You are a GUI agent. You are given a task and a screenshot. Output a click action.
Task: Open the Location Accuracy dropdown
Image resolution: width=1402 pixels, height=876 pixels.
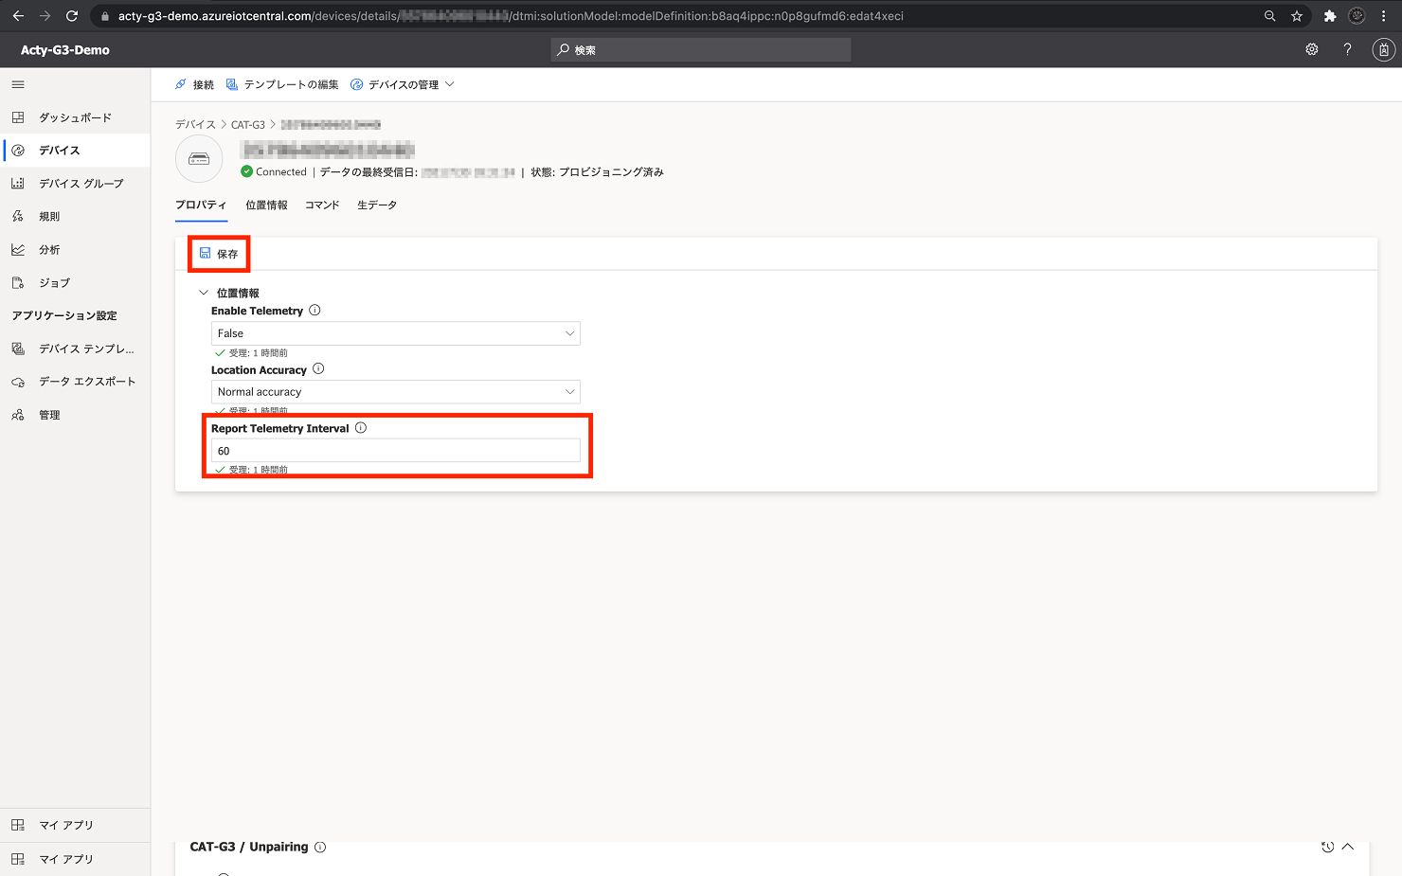tap(395, 392)
